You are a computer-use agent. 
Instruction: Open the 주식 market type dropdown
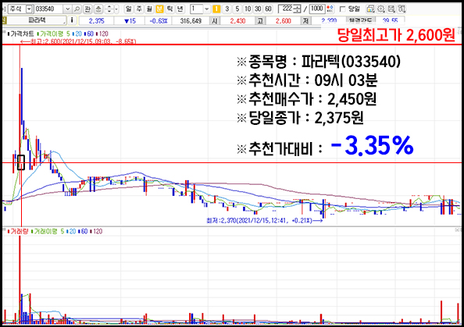[x=29, y=9]
